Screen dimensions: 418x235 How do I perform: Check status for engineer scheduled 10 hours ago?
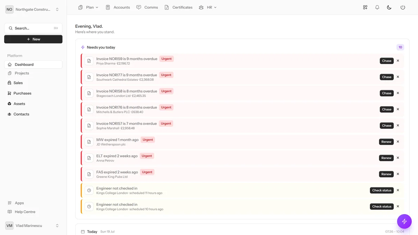[x=382, y=206]
